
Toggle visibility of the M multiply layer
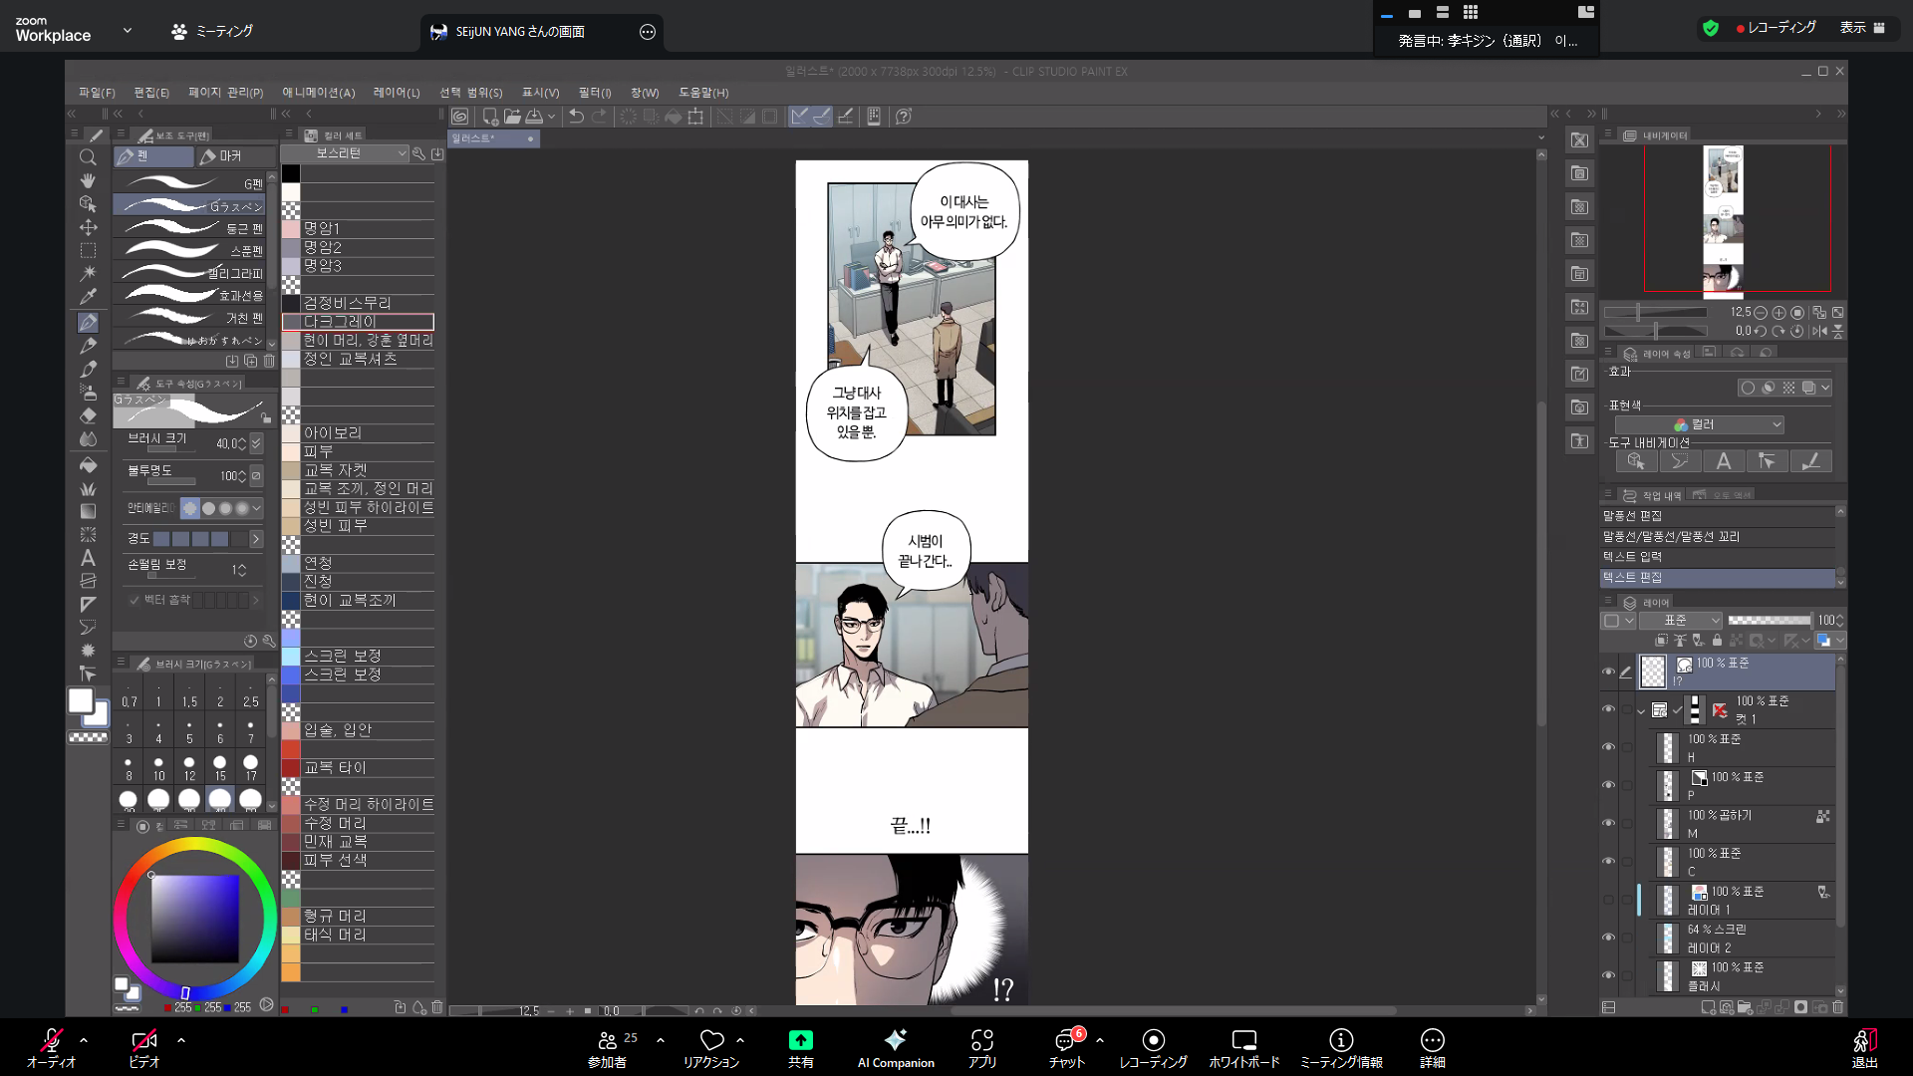tap(1607, 823)
